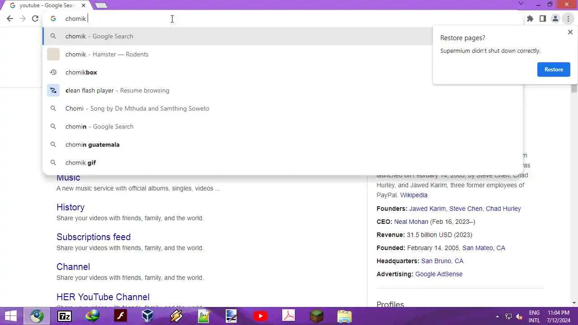Open the Jawed Karim founder link
This screenshot has width=578, height=325.
point(427,209)
